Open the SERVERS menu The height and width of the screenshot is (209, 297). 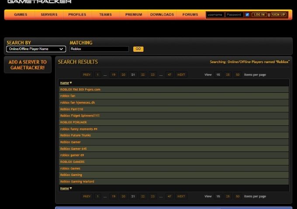[x=49, y=14]
